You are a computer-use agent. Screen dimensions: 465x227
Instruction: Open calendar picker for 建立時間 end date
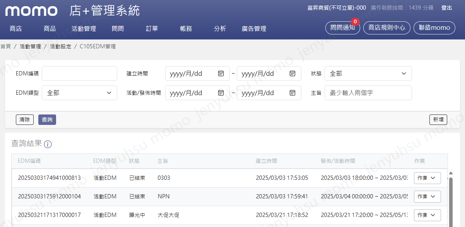(x=292, y=73)
